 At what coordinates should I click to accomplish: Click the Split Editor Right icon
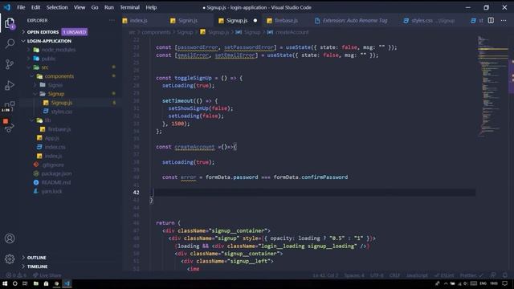[491, 20]
